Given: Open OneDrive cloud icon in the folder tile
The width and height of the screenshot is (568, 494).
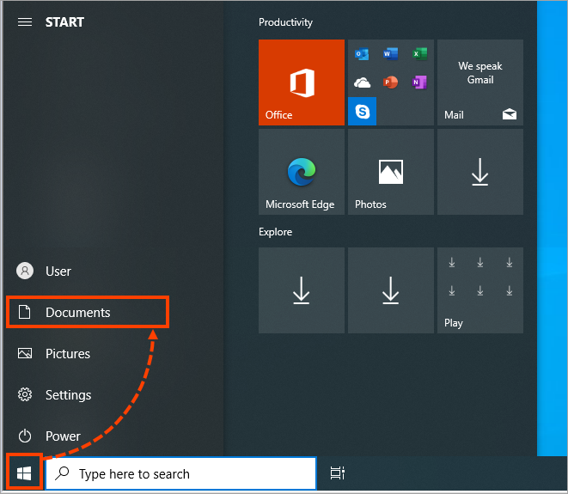Looking at the screenshot, I should click(x=362, y=82).
